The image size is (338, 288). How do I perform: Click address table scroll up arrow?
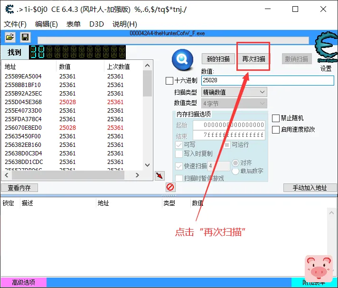(331, 213)
